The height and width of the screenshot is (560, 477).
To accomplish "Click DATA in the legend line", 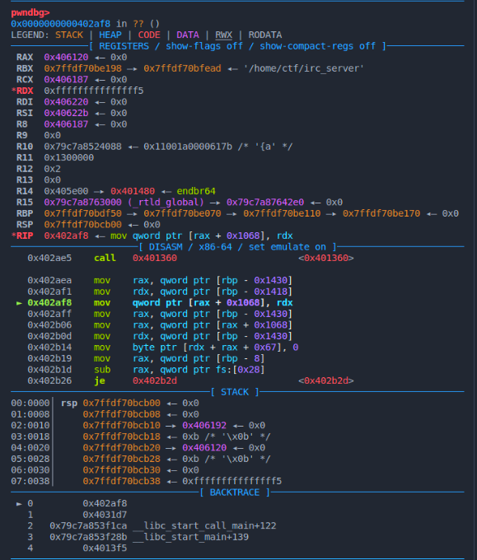I will (188, 35).
